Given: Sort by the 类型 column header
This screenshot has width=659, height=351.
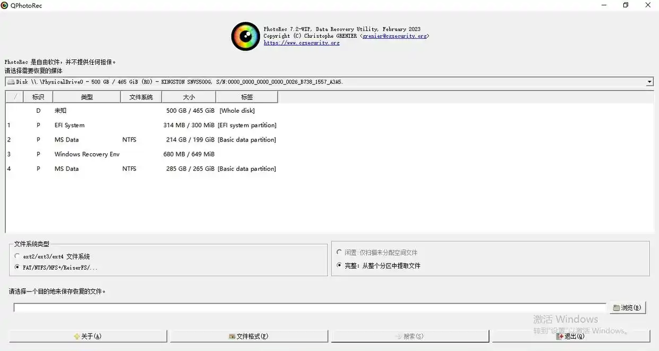Looking at the screenshot, I should (87, 97).
